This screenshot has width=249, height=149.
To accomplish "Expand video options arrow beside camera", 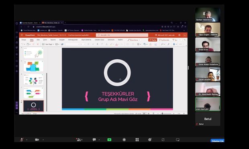I will tap(43, 140).
